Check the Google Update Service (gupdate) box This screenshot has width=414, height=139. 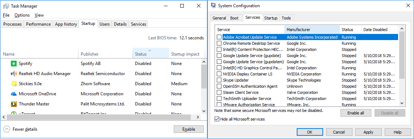coord(219,56)
